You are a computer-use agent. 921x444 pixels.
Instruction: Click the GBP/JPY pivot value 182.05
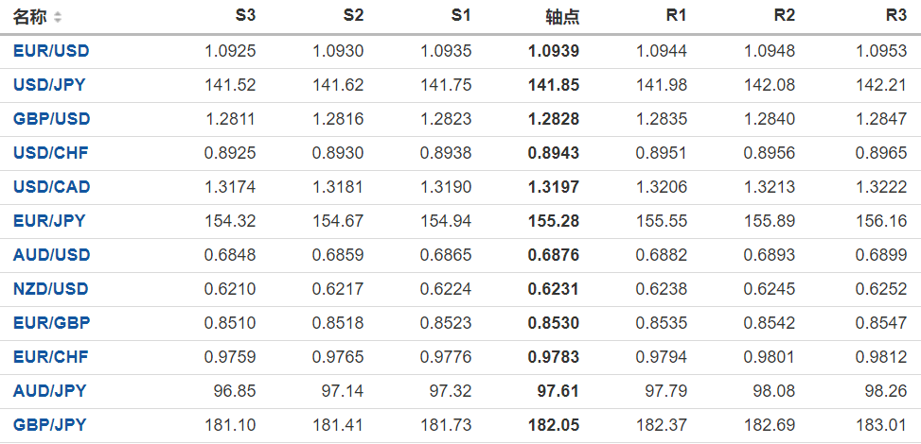coord(553,425)
